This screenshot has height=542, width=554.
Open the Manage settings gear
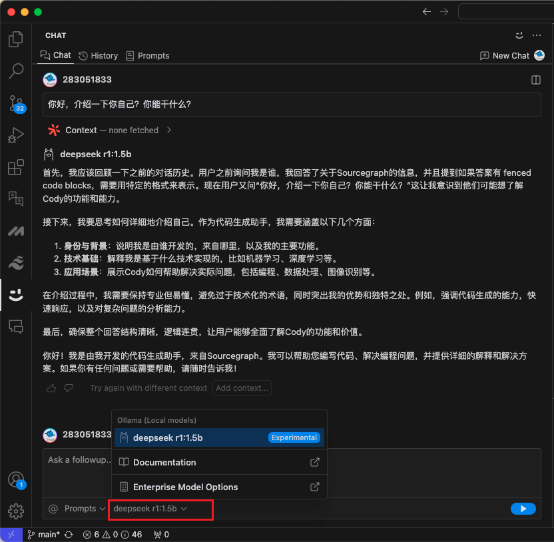15,511
